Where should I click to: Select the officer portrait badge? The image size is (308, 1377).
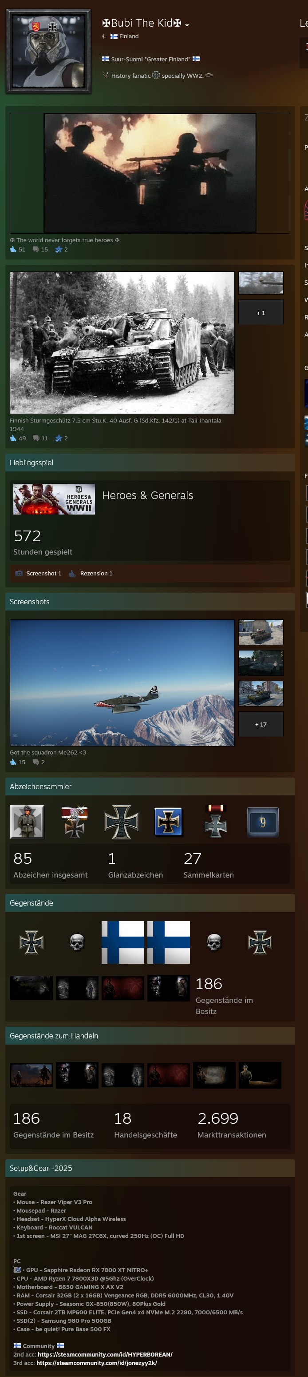point(27,822)
